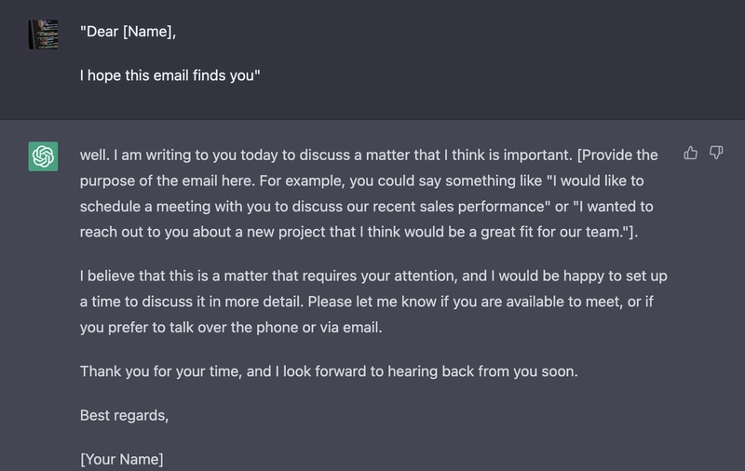
Task: Click the "Best regards," closing line
Action: tap(124, 415)
